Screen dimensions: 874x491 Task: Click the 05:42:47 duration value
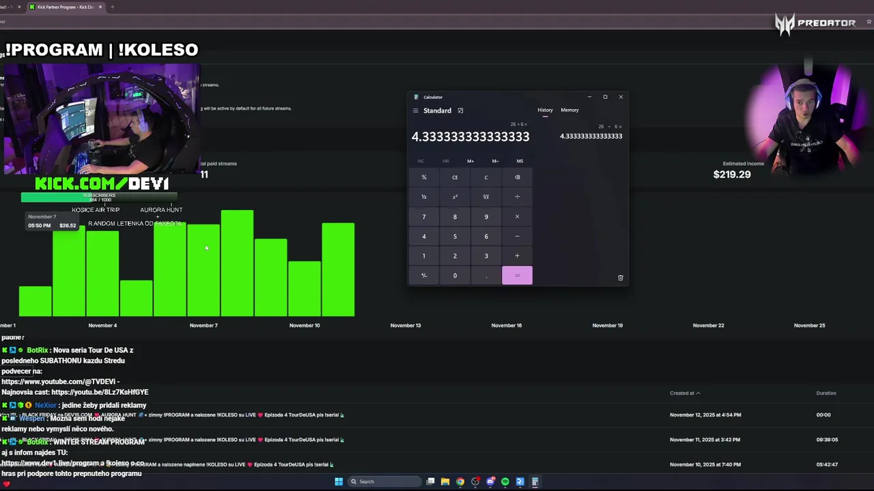[x=827, y=464]
